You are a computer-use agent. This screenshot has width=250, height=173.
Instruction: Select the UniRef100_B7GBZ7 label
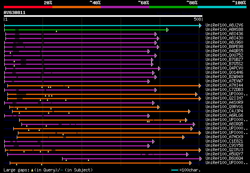coord(224,60)
